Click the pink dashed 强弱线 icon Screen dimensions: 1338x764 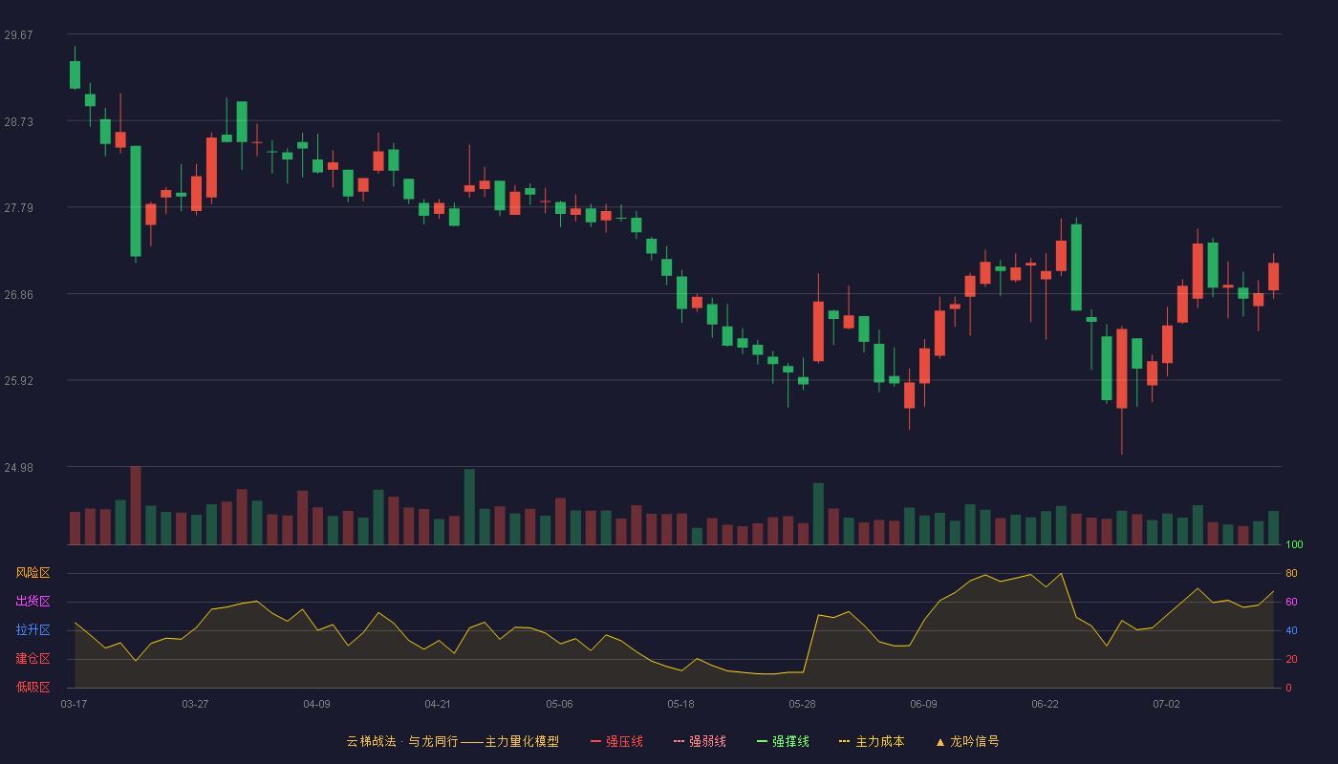tap(679, 741)
